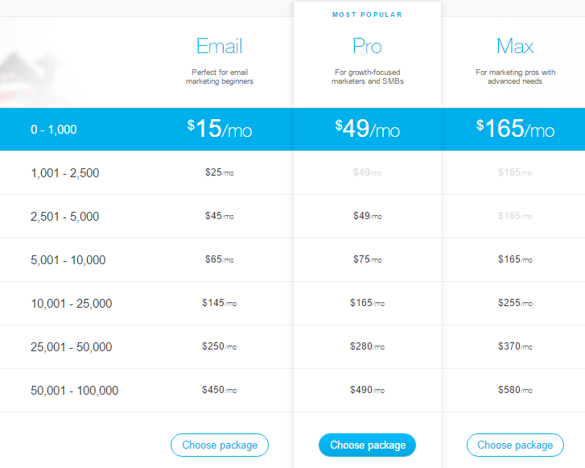Click the $255/mo Max price cell
This screenshot has height=468, width=585.
(x=515, y=304)
